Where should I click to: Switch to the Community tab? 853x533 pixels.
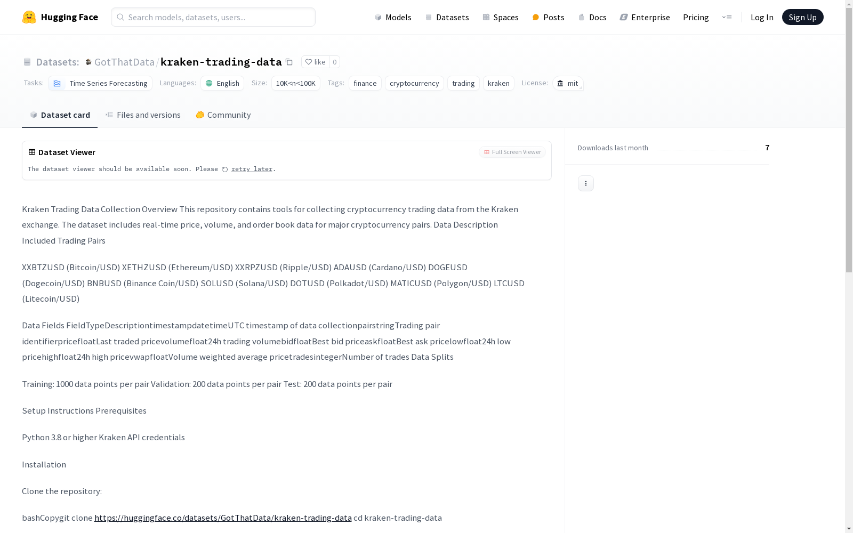(x=223, y=115)
